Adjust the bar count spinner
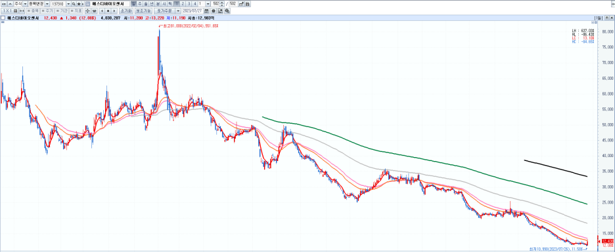615x252 pixels. (x=222, y=3)
